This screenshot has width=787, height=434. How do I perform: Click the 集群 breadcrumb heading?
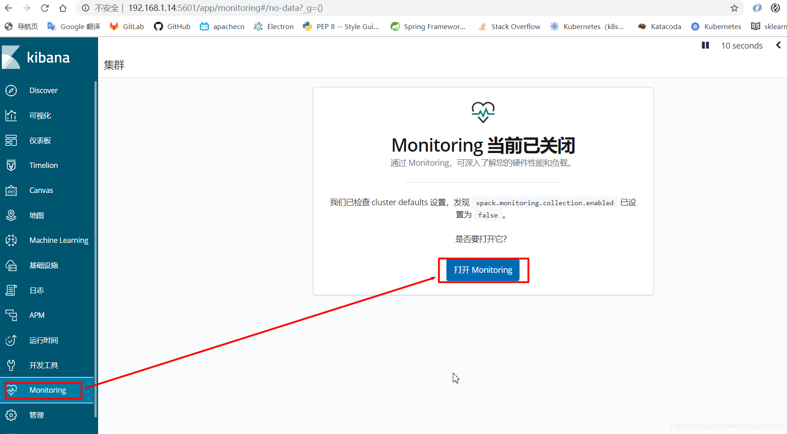pyautogui.click(x=114, y=65)
